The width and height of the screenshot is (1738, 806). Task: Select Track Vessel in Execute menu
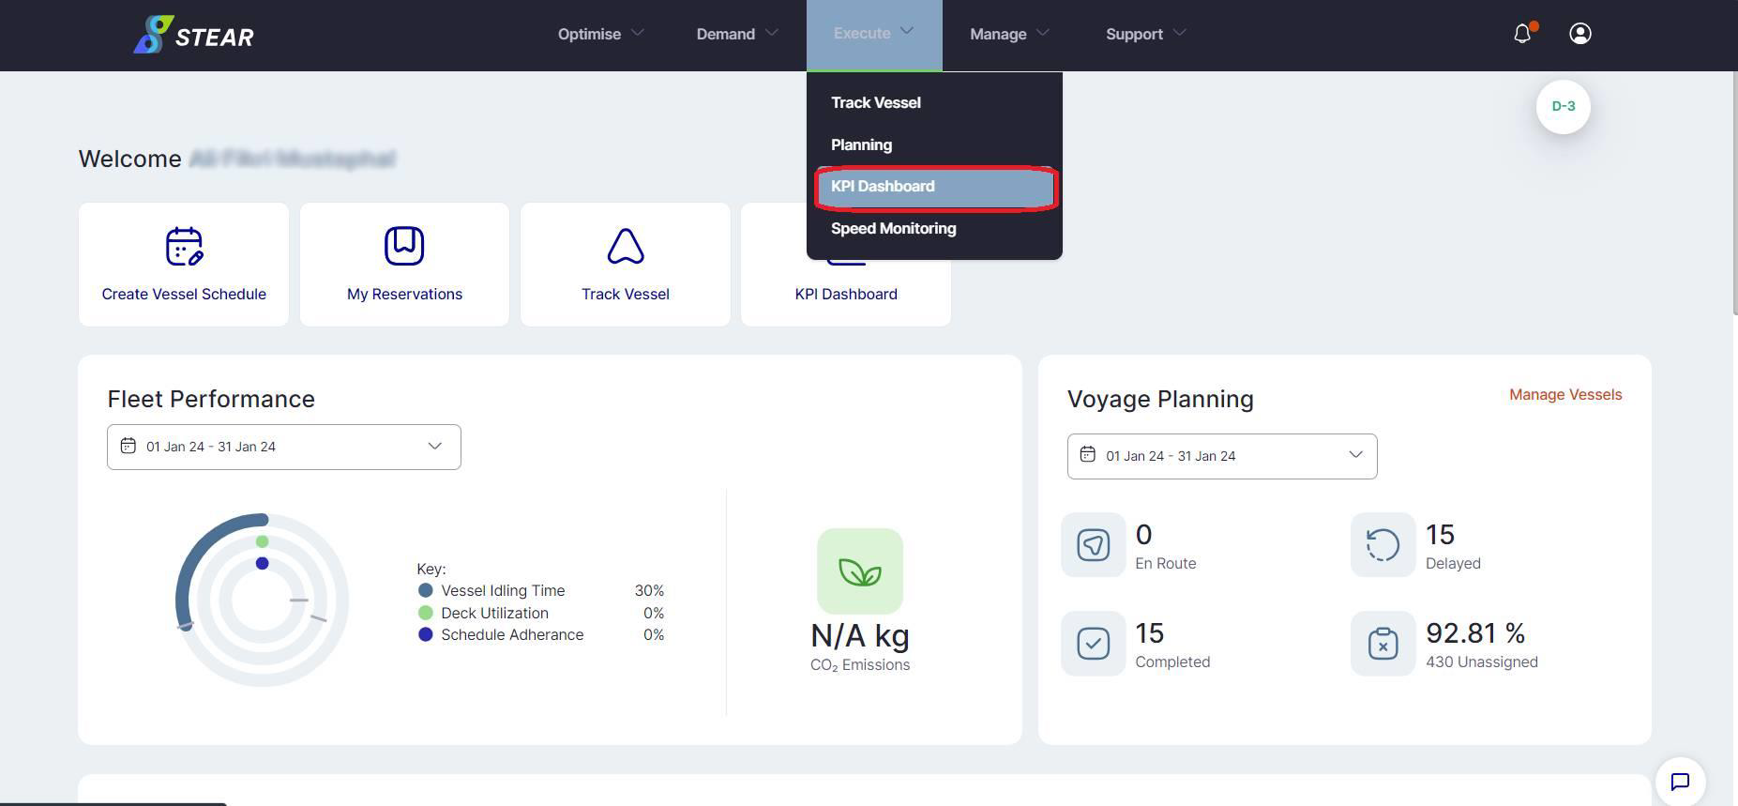coord(934,102)
